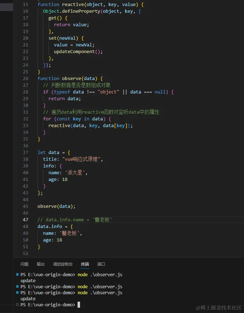
Task: Select the 终端 panel tab
Action: click(x=85, y=264)
